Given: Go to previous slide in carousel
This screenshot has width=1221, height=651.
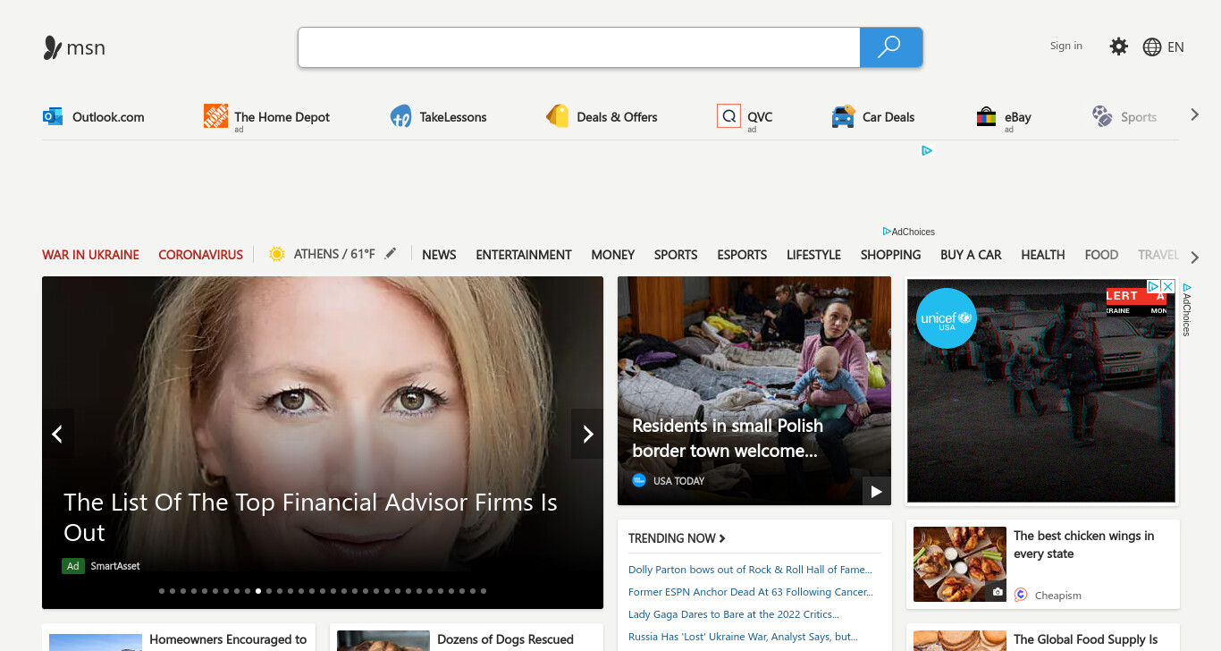Looking at the screenshot, I should point(57,434).
